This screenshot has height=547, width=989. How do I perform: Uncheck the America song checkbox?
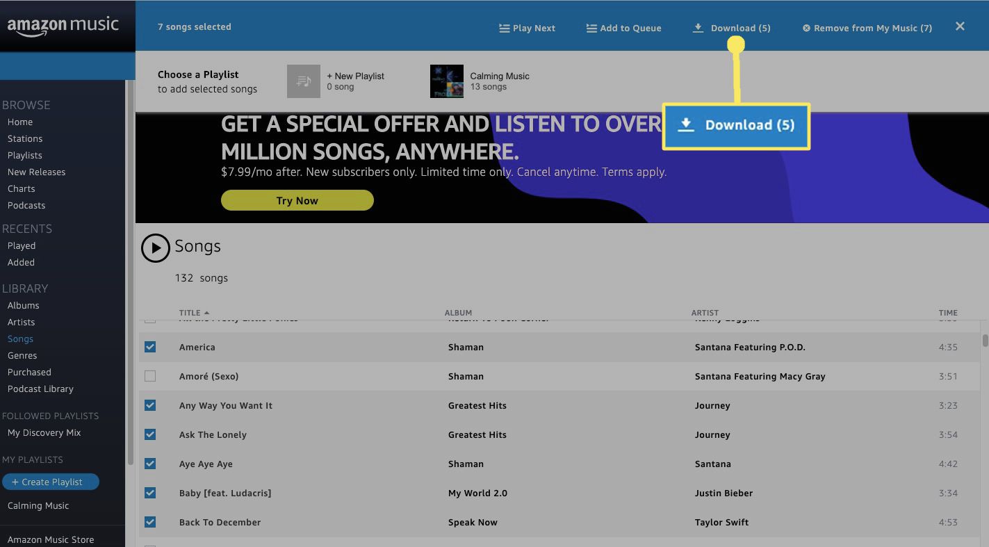click(150, 347)
